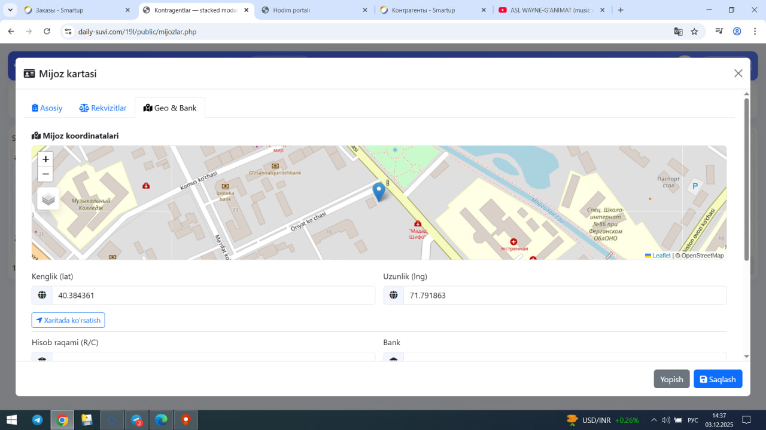Open Telegram from the taskbar
The height and width of the screenshot is (430, 766).
[x=37, y=420]
